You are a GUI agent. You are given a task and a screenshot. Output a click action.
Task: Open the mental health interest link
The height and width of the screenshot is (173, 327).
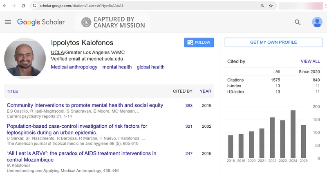point(117,67)
